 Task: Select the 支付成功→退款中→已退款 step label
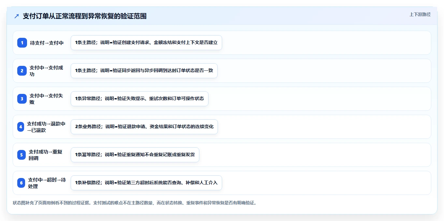tap(46, 127)
